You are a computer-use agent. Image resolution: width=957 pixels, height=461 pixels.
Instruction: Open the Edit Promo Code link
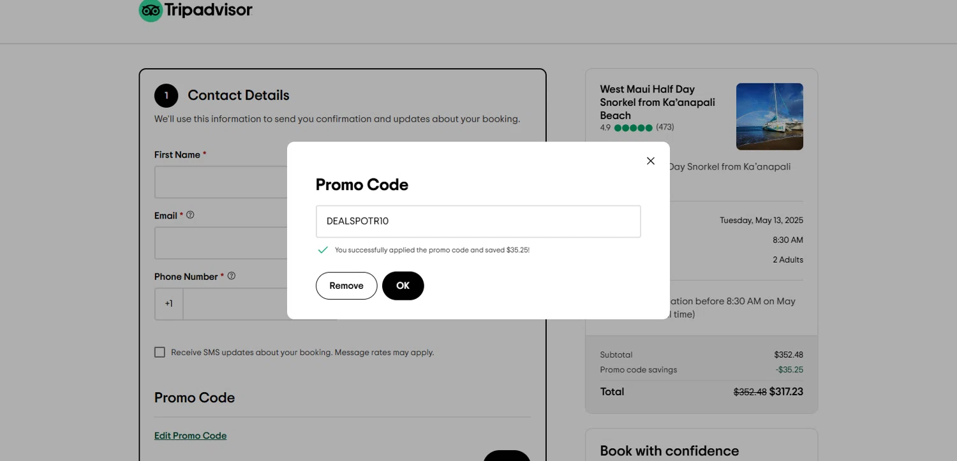pyautogui.click(x=190, y=435)
